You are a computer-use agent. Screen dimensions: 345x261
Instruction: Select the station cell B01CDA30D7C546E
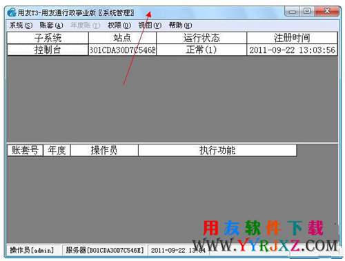coord(122,50)
